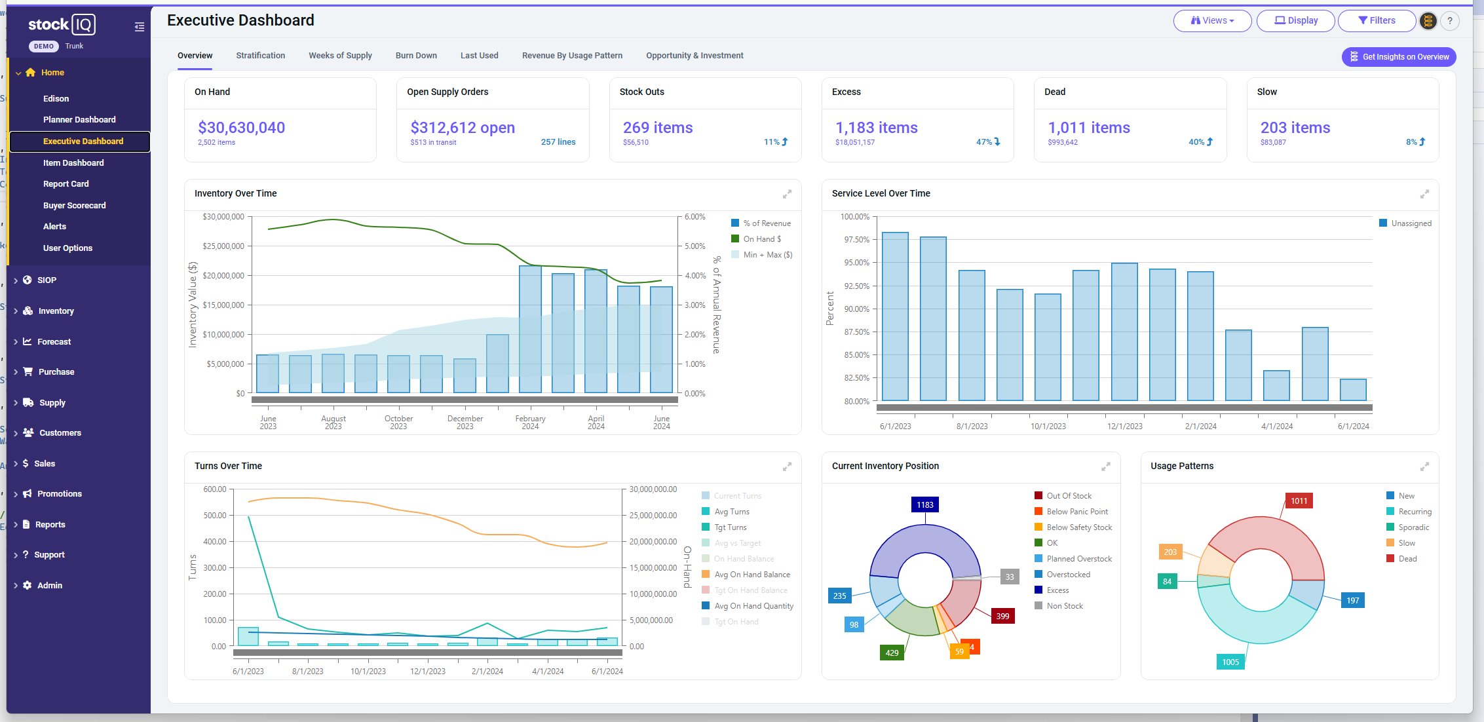Open the Views dropdown menu

tap(1212, 21)
